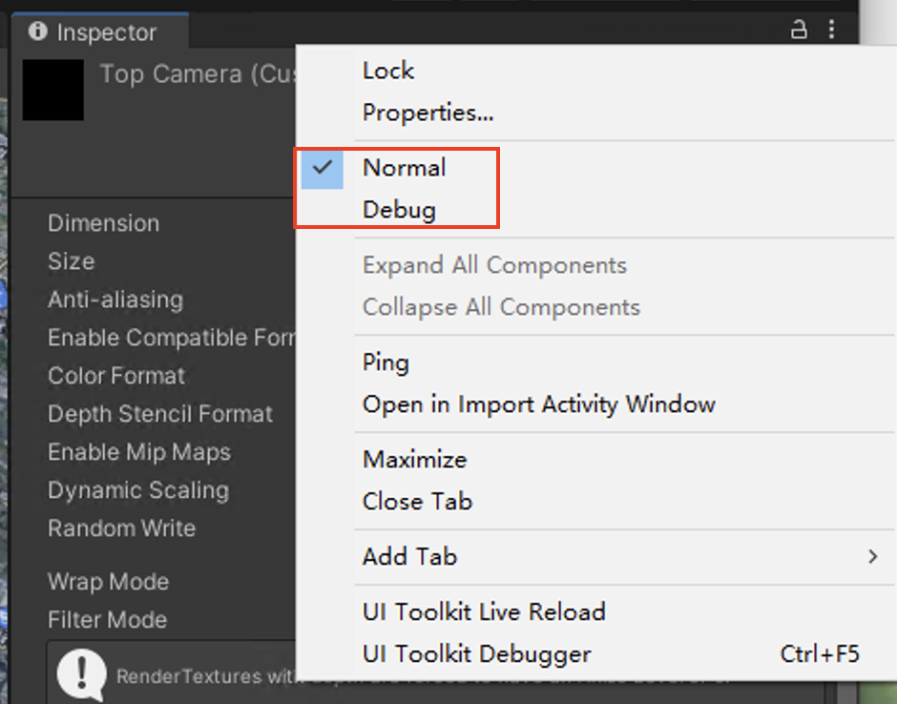Open in Import Activity Window
The width and height of the screenshot is (897, 704).
tap(538, 404)
